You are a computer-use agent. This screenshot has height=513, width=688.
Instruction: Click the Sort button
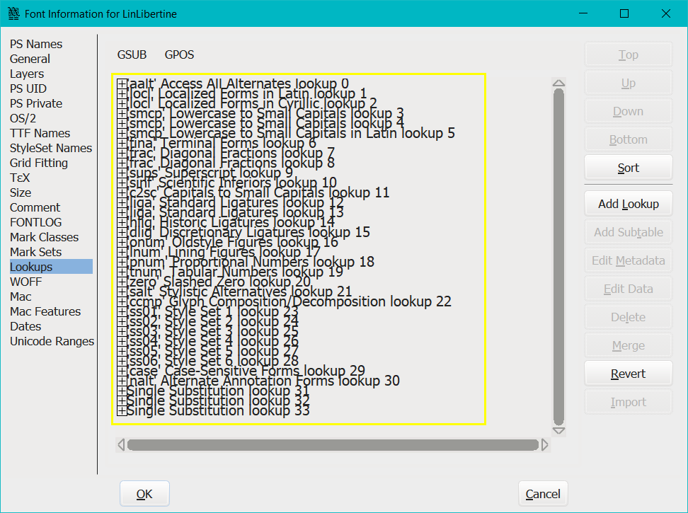629,168
